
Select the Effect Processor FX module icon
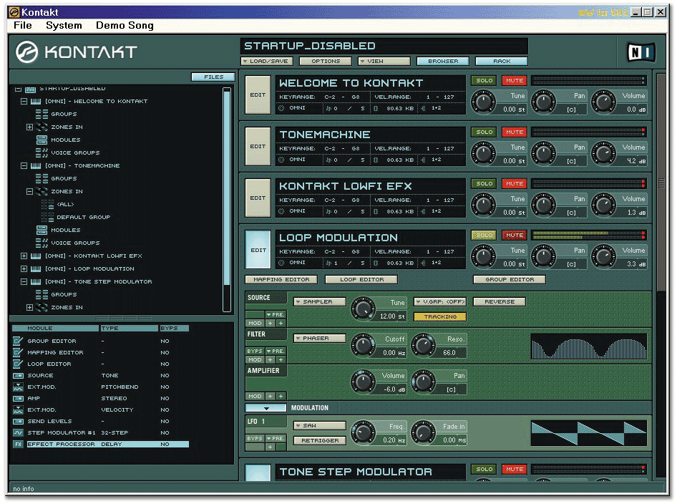(18, 445)
